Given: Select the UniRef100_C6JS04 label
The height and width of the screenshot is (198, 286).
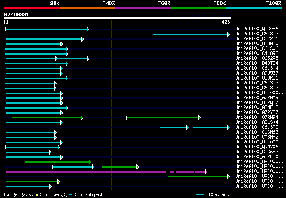Looking at the screenshot, I should pyautogui.click(x=257, y=68).
